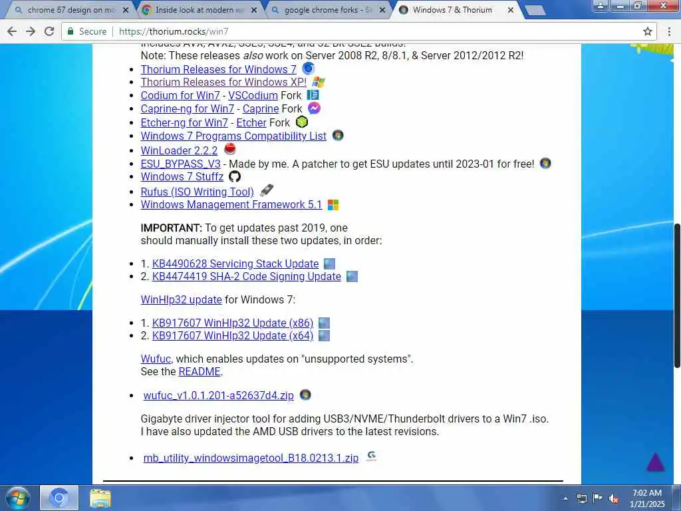The width and height of the screenshot is (681, 511).
Task: Open the Codium for Win7 link
Action: [180, 95]
